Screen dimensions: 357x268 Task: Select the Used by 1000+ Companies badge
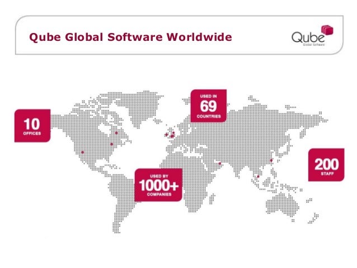(x=159, y=185)
